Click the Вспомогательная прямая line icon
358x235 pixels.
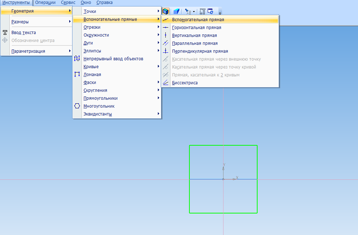coord(166,20)
